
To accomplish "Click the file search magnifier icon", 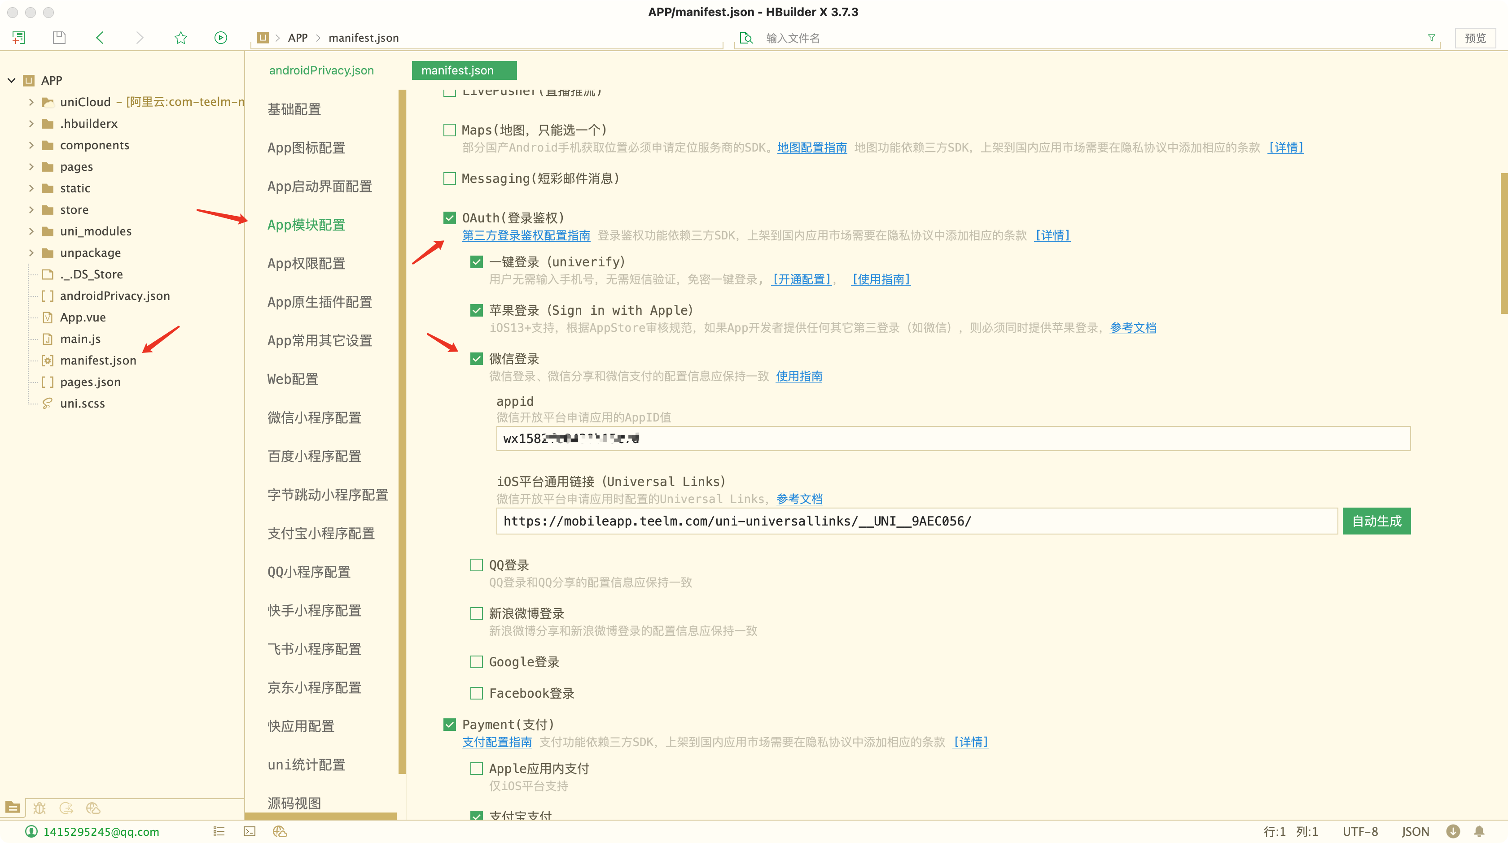I will point(746,38).
